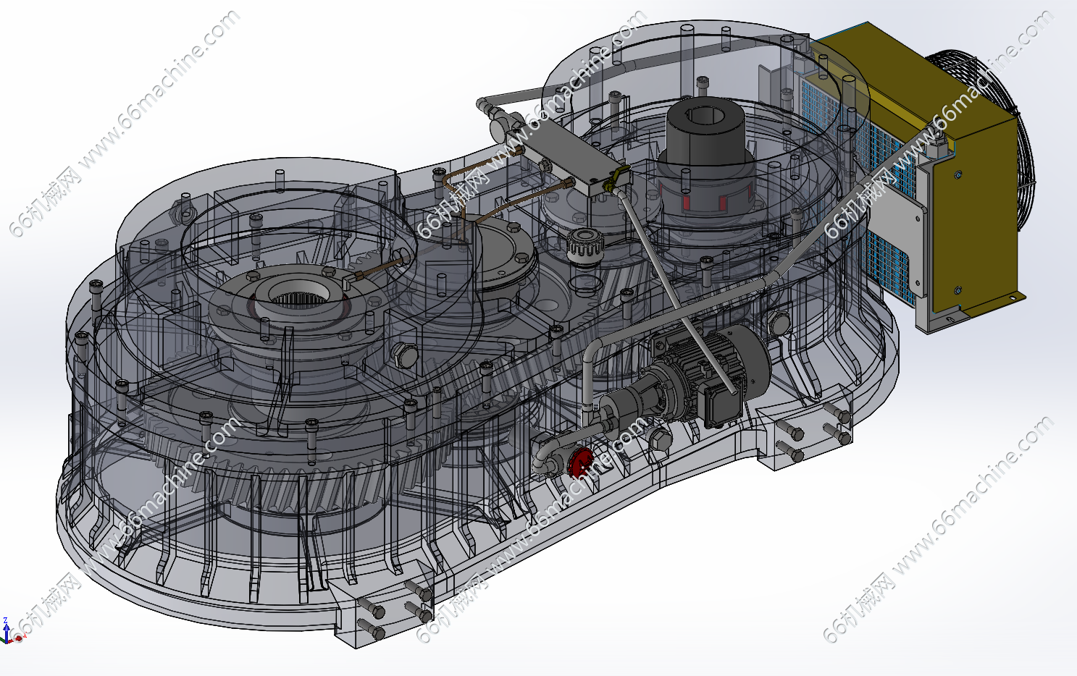Click the XYZ orientation triad
Screen dimensions: 1077x676
pos(9,634)
